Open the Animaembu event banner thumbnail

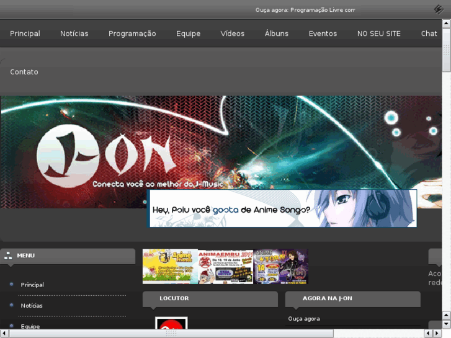pos(225,267)
